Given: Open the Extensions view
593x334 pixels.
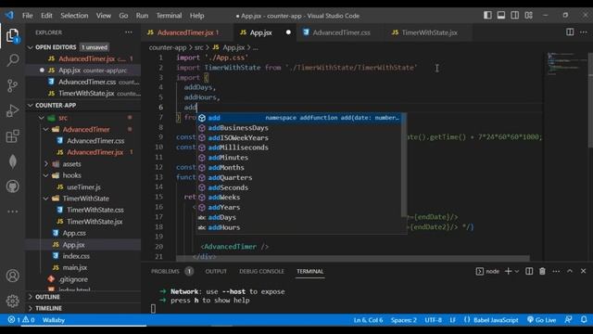Looking at the screenshot, I should [12, 136].
